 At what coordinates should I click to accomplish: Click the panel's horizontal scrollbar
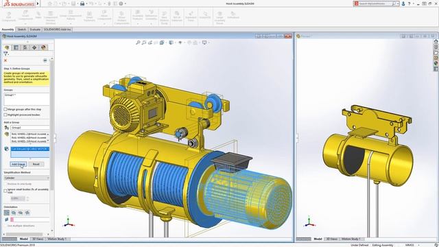(24, 234)
